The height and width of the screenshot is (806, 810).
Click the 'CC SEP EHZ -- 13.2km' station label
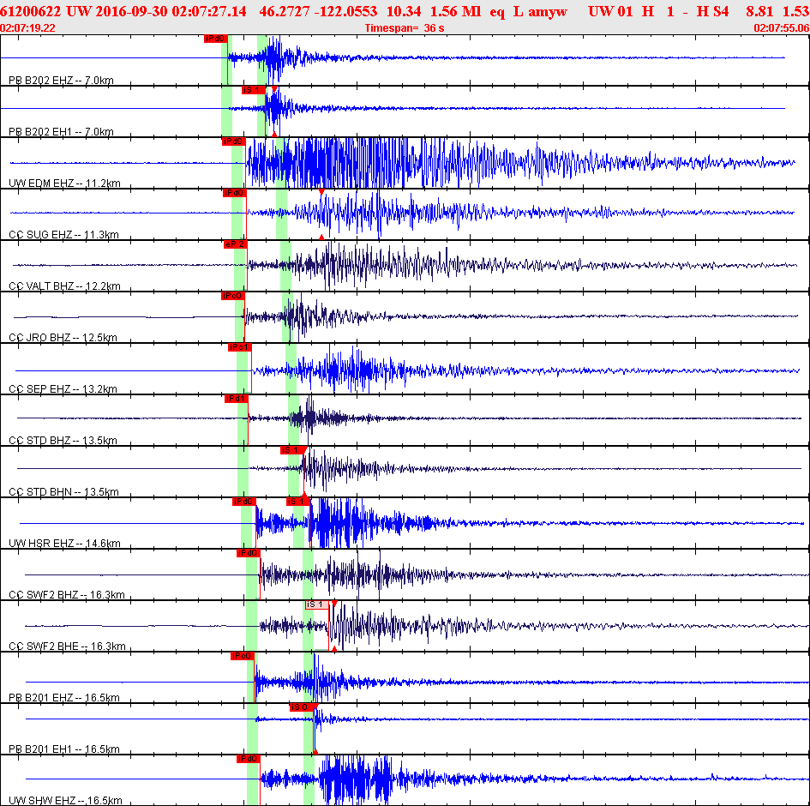(x=63, y=389)
